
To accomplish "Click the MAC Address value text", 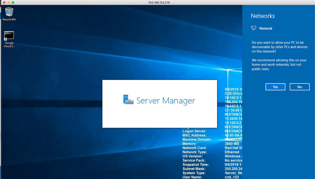I will [x=233, y=135].
